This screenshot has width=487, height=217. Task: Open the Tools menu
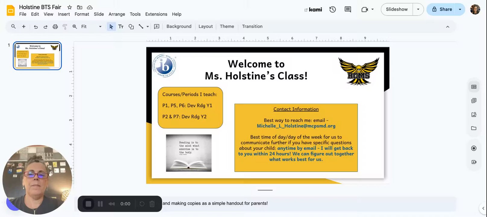click(135, 14)
